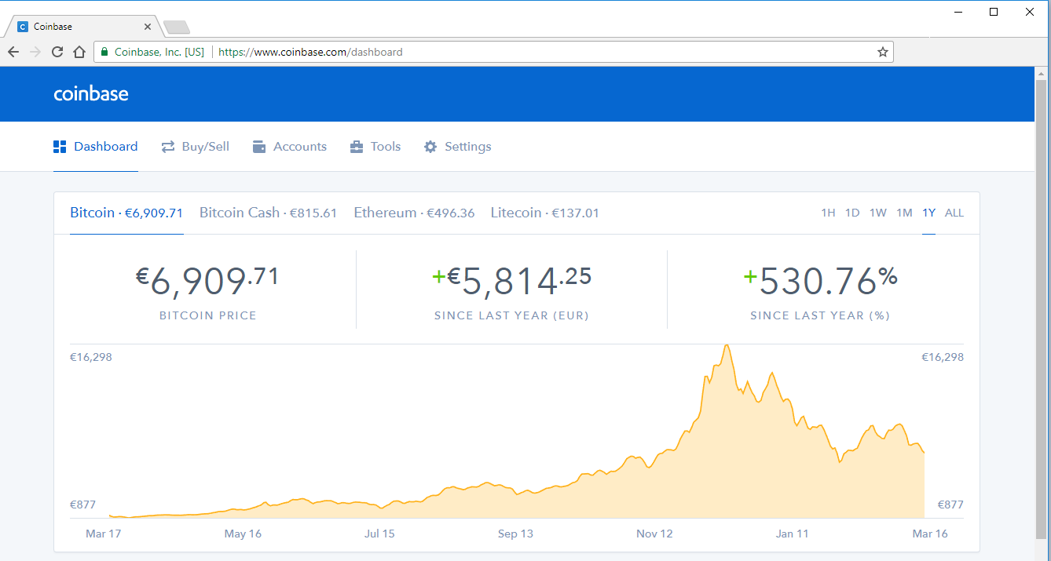The image size is (1051, 561).
Task: Click the May 16 axis label
Action: pos(243,534)
